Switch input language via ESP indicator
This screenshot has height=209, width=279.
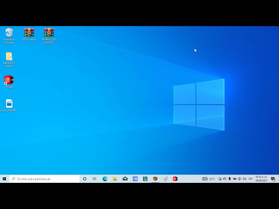[x=251, y=179]
